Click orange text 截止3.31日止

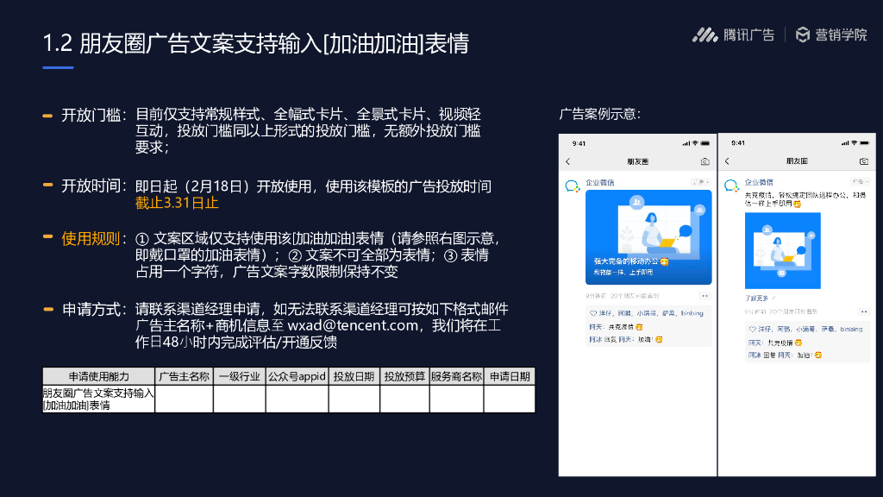[x=177, y=203]
